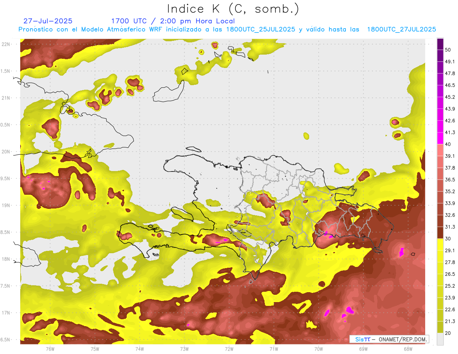
Task: Click the "1800UTC_25JUL2025" initialization time text
Action: pos(261,29)
